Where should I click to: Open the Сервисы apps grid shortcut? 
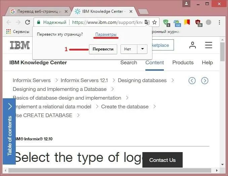coord(18,32)
